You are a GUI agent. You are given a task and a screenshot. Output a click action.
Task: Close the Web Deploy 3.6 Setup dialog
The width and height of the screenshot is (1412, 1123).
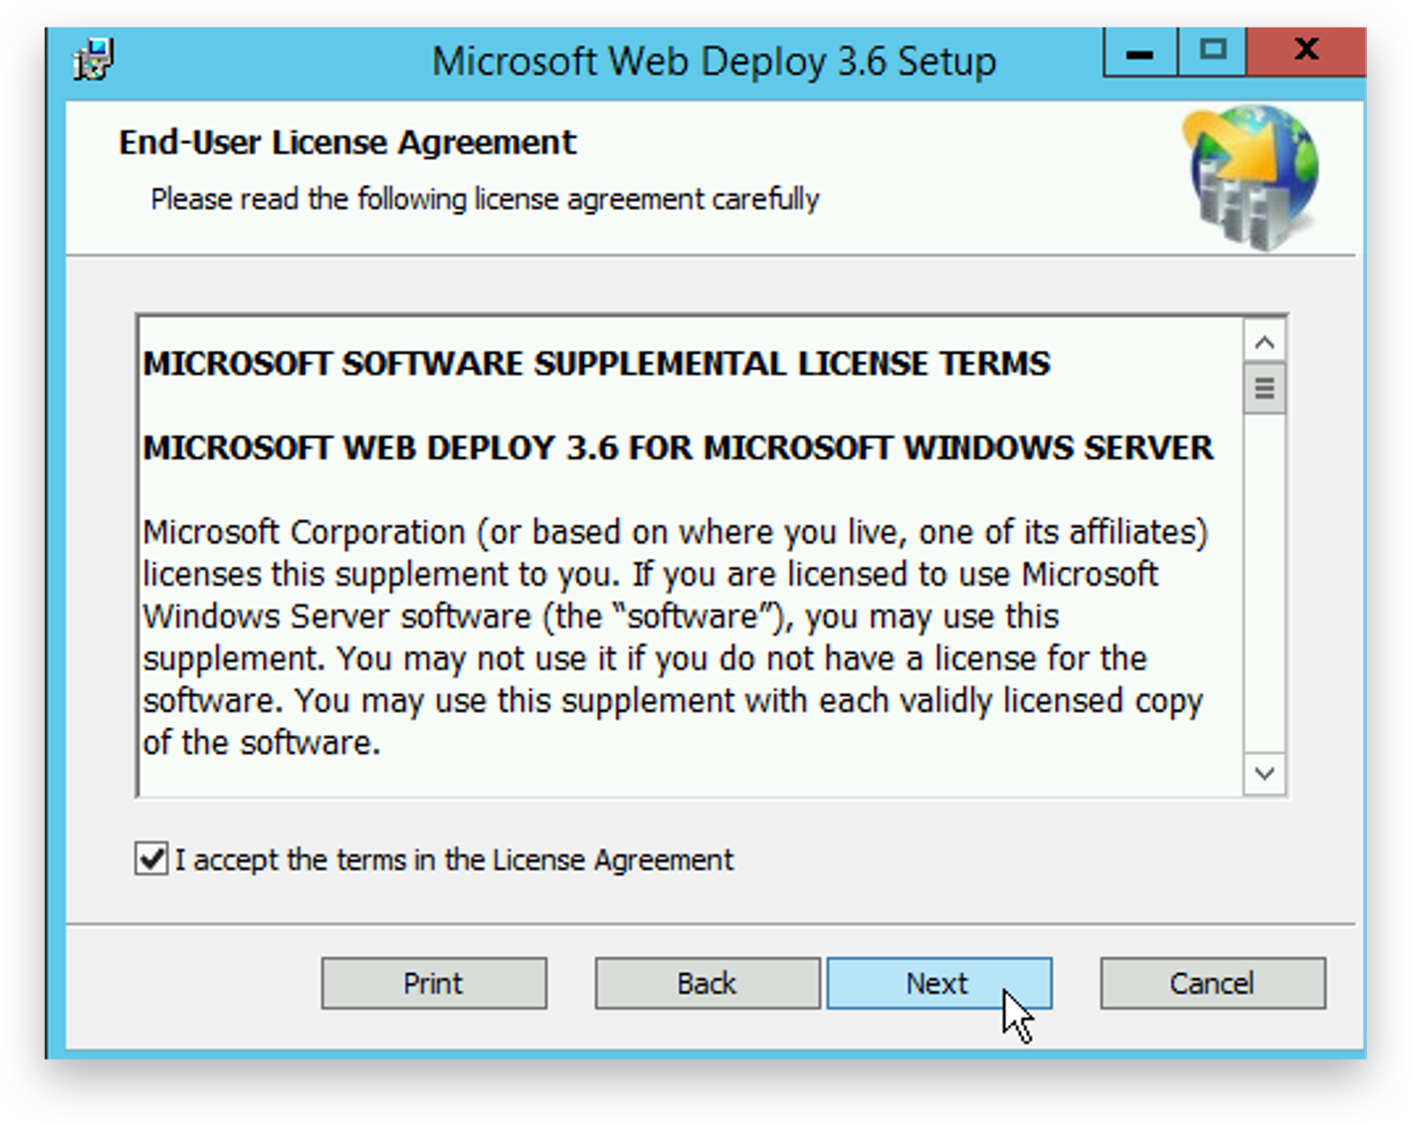pyautogui.click(x=1306, y=52)
